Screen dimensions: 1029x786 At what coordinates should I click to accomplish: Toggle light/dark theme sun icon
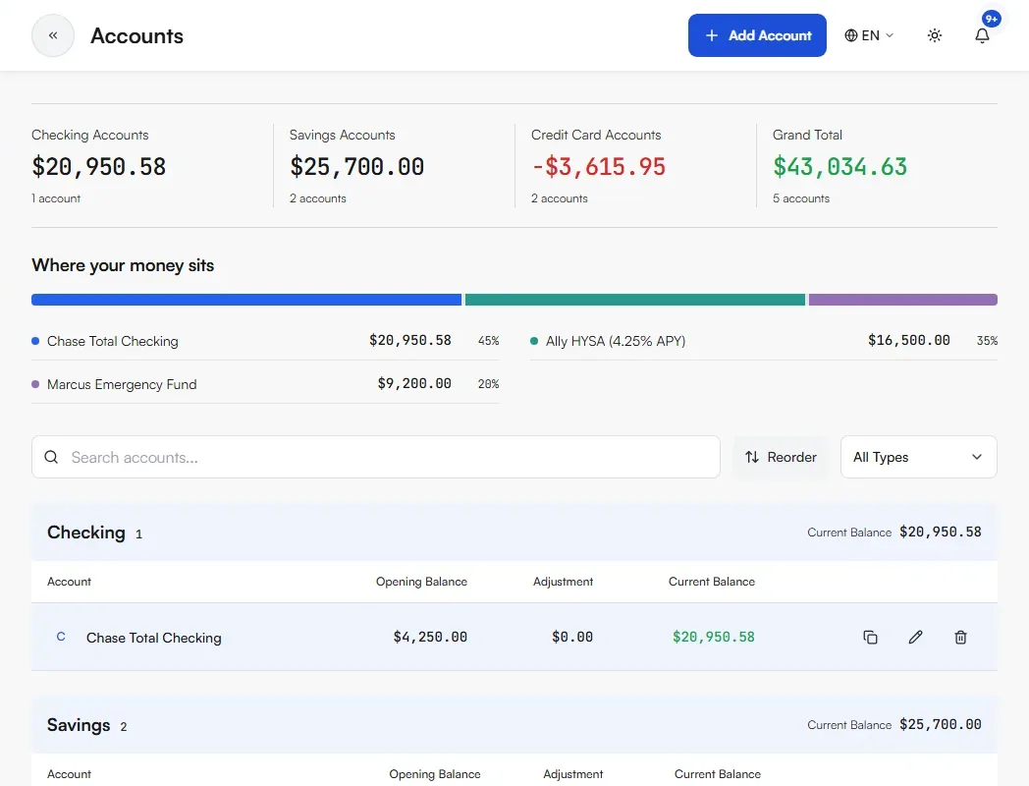click(x=935, y=35)
